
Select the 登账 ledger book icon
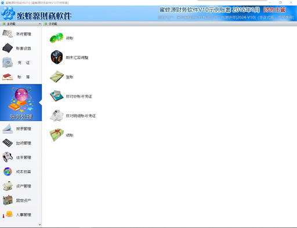(x=57, y=76)
